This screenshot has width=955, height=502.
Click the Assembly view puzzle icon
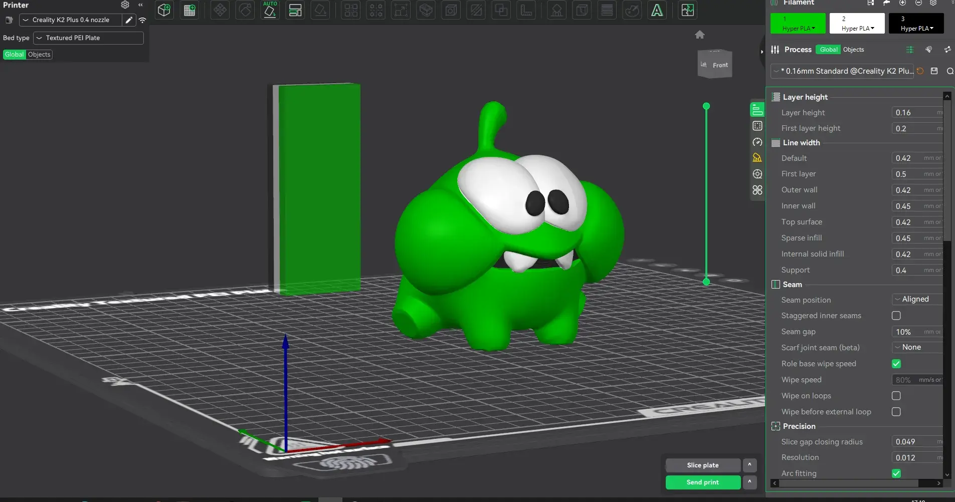click(x=688, y=10)
